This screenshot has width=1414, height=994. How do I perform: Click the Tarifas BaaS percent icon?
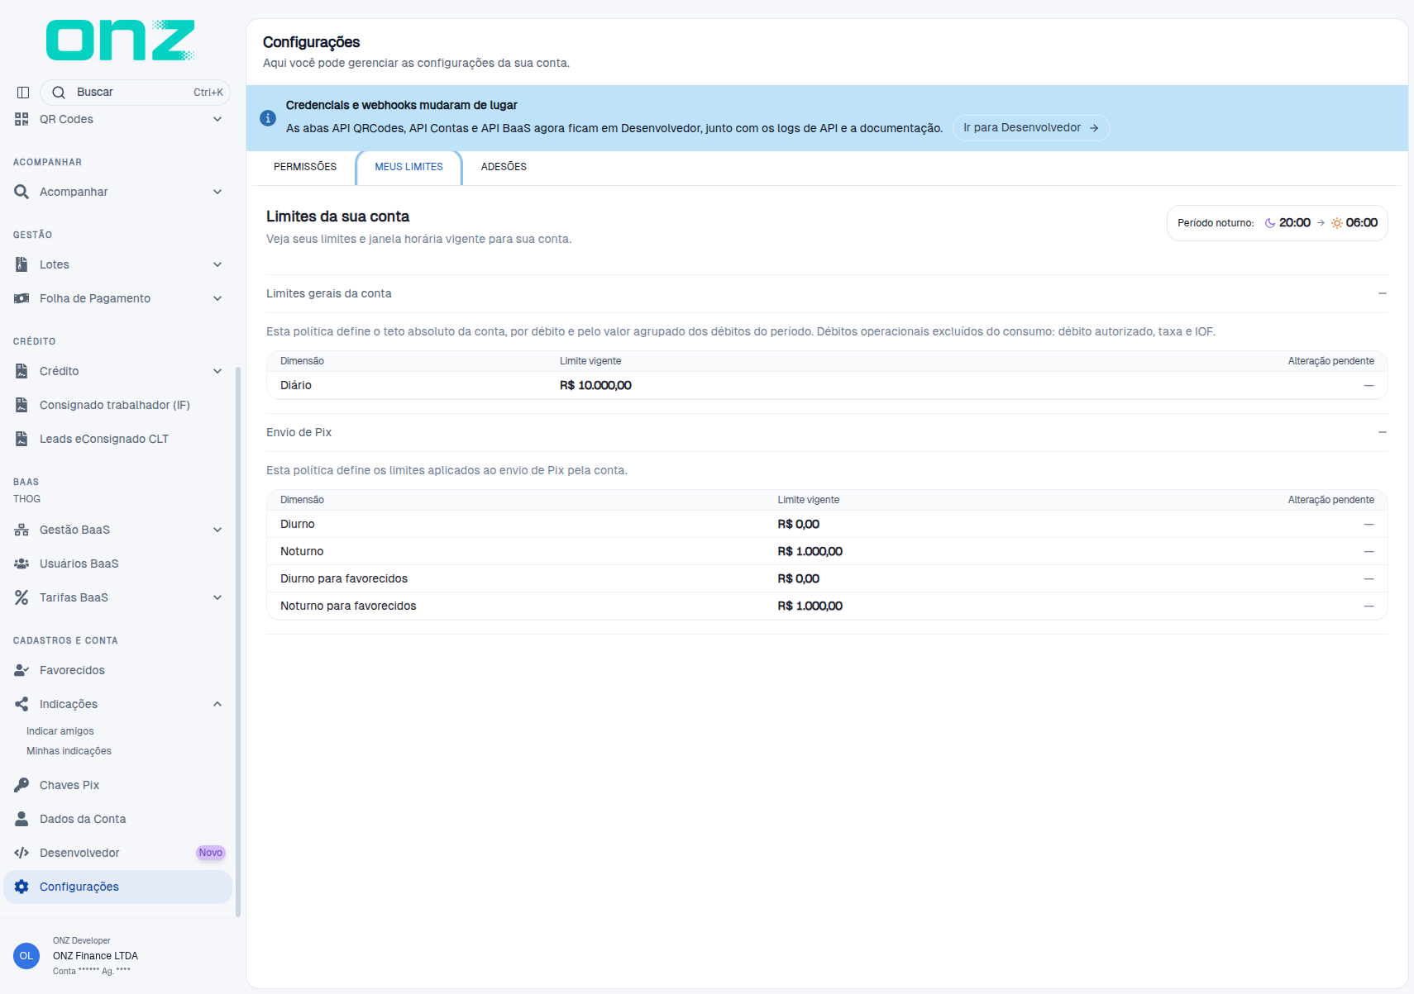(x=21, y=597)
